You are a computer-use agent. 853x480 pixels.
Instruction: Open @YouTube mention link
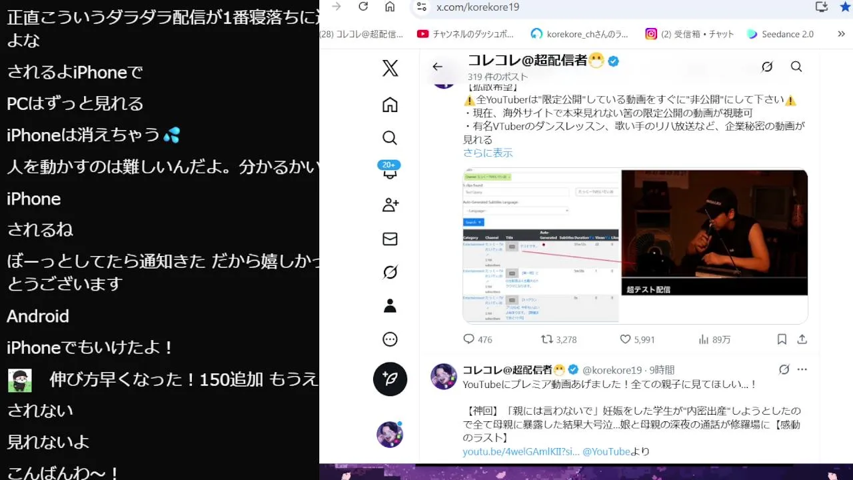click(x=606, y=451)
